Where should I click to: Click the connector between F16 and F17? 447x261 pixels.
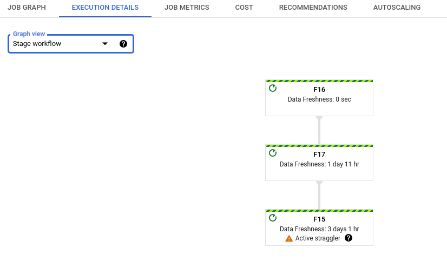[319, 130]
